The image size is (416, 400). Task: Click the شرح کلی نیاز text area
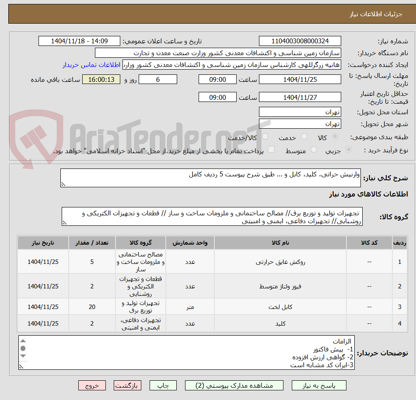point(210,178)
